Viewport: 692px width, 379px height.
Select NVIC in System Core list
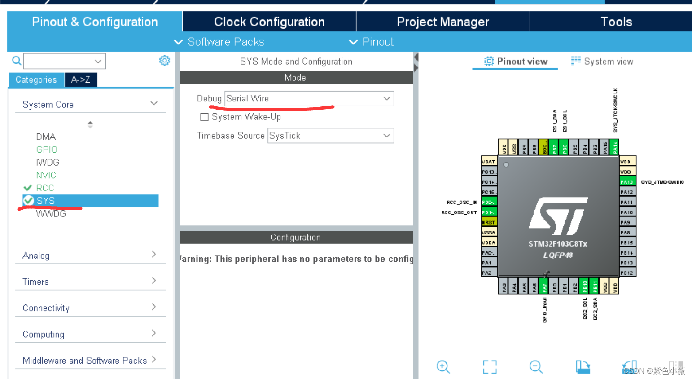click(x=46, y=175)
